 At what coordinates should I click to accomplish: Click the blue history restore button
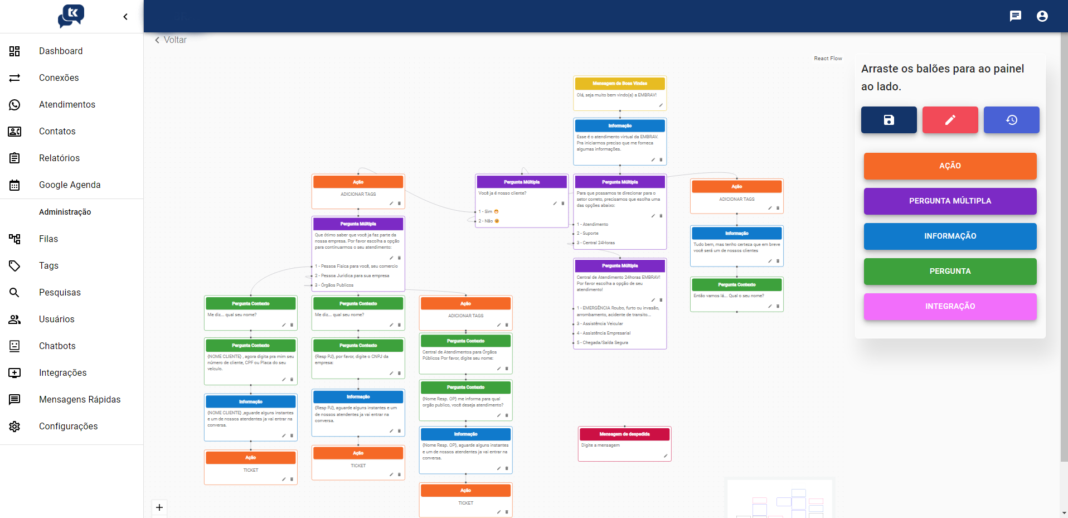tap(1011, 120)
